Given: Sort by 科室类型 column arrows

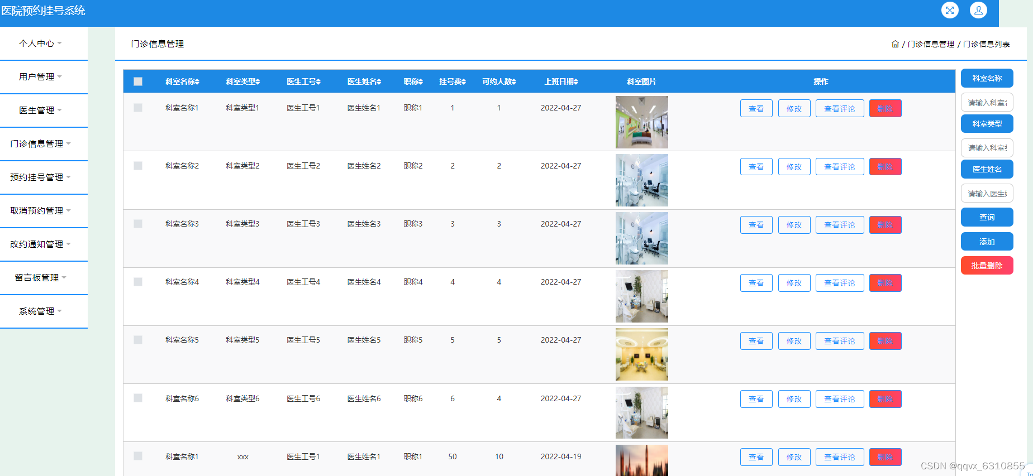Looking at the screenshot, I should 258,81.
